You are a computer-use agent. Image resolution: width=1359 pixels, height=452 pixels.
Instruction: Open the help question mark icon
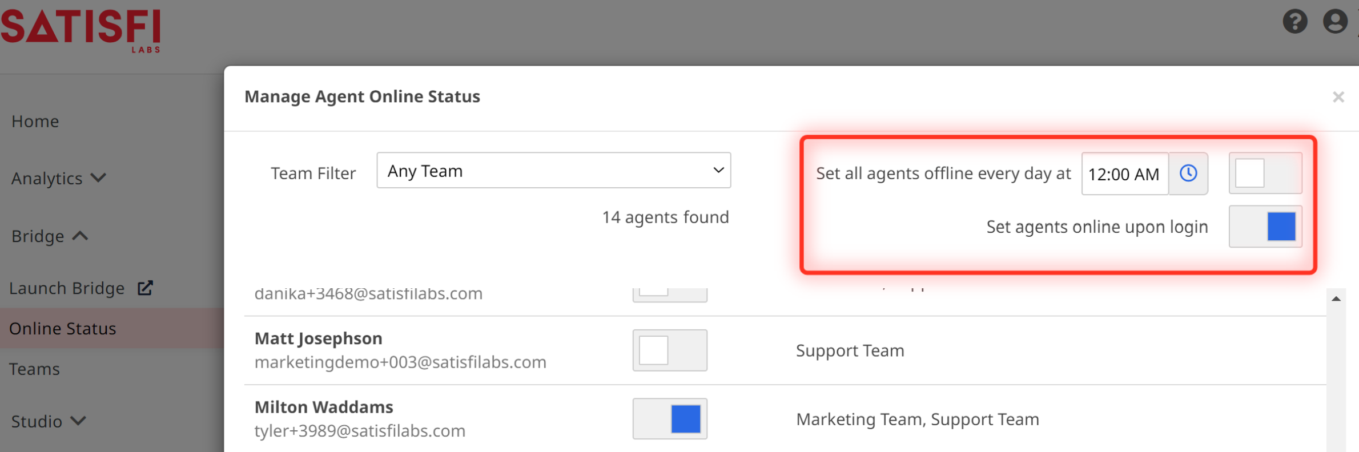[1295, 22]
